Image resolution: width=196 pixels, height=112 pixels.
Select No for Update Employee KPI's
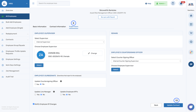[67, 95]
